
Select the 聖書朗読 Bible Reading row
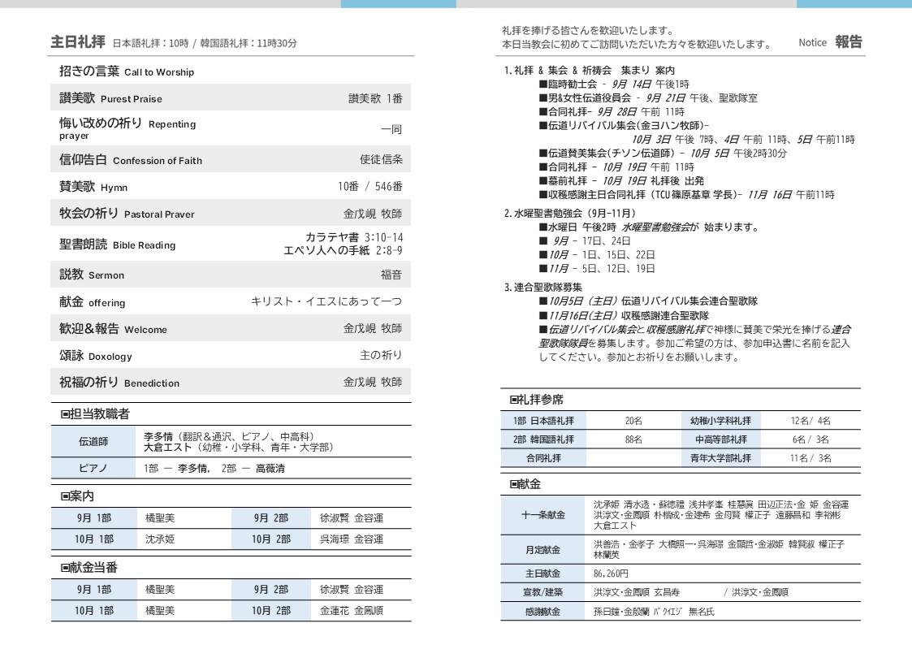tap(231, 244)
